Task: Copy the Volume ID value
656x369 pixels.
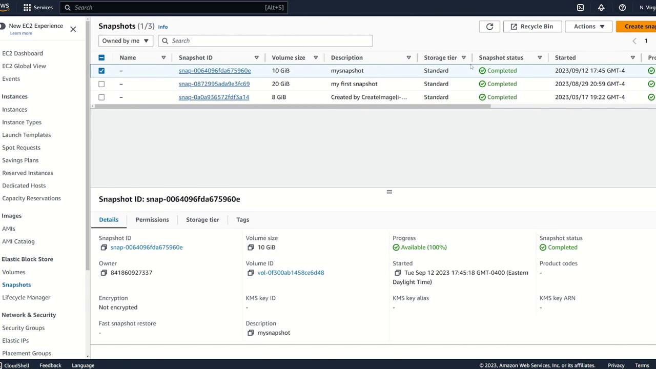Action: point(251,273)
